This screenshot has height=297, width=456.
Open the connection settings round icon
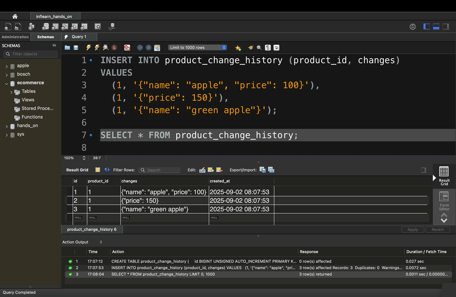[413, 27]
